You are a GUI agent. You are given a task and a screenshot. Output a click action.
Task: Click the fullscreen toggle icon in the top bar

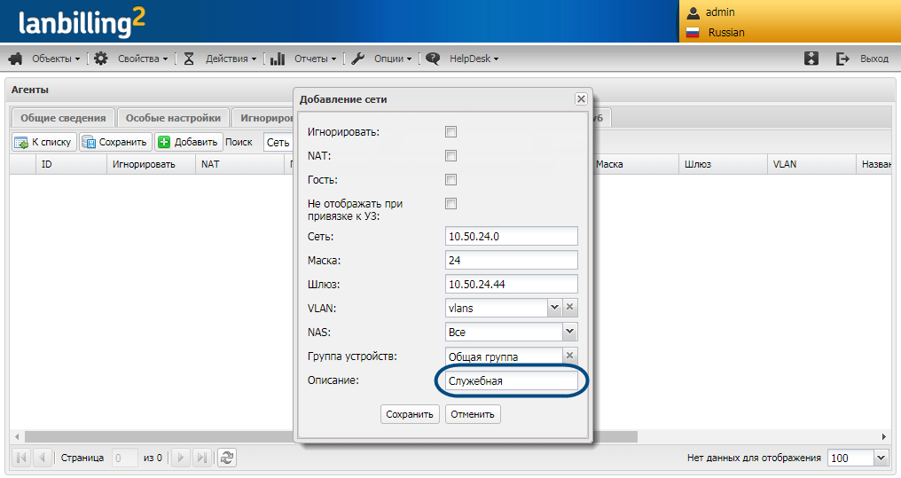click(811, 58)
